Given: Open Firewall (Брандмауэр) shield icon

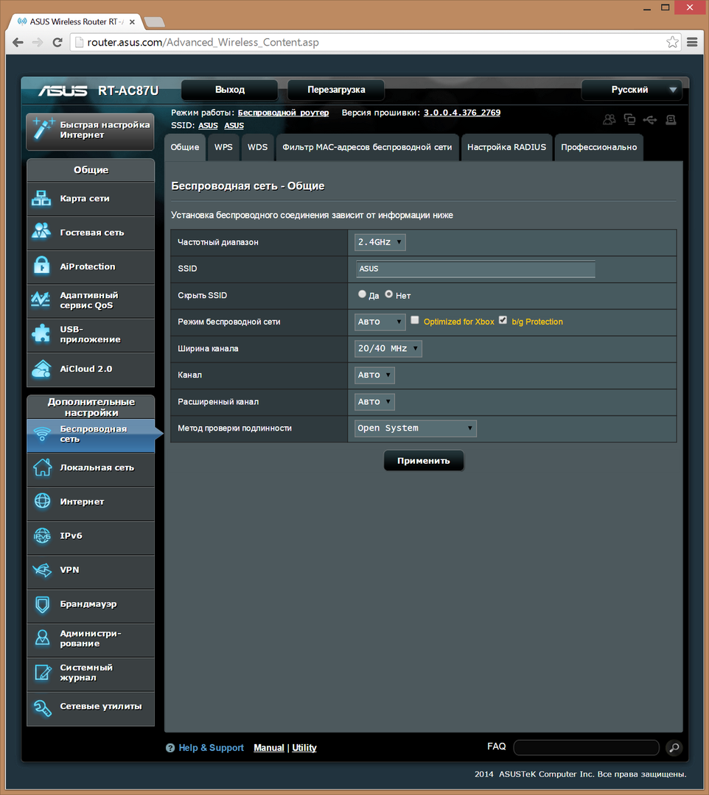Looking at the screenshot, I should pyautogui.click(x=41, y=604).
